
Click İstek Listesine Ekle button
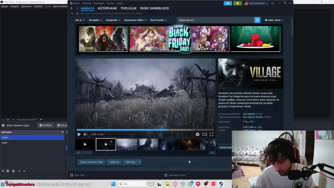click(x=91, y=162)
